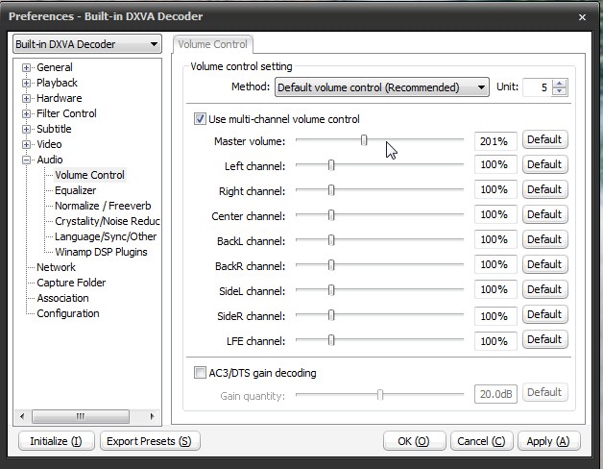Open the Built-in DXVA Decoder preset dropdown
The height and width of the screenshot is (469, 603).
pyautogui.click(x=87, y=44)
